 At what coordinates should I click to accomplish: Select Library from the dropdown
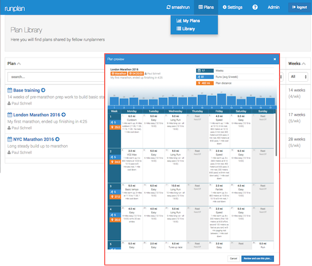(x=186, y=29)
